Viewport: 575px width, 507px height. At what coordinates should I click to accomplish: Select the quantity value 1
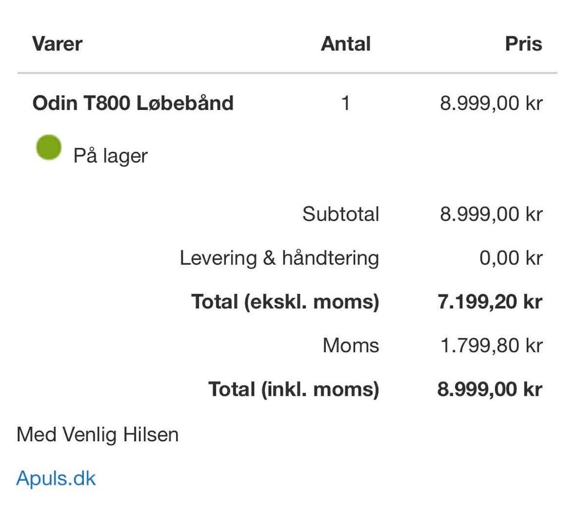pyautogui.click(x=345, y=103)
